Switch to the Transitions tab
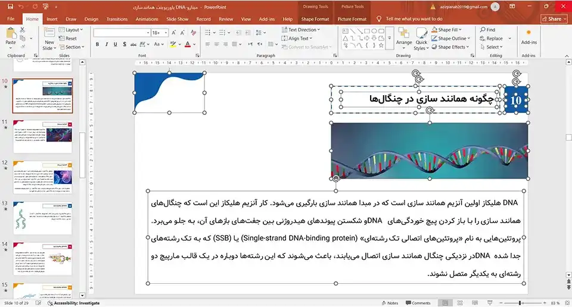The width and height of the screenshot is (572, 307). click(117, 19)
